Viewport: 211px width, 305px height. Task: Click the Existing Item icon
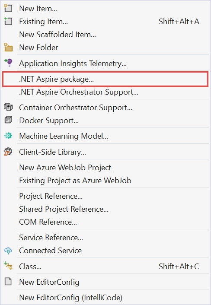point(8,22)
